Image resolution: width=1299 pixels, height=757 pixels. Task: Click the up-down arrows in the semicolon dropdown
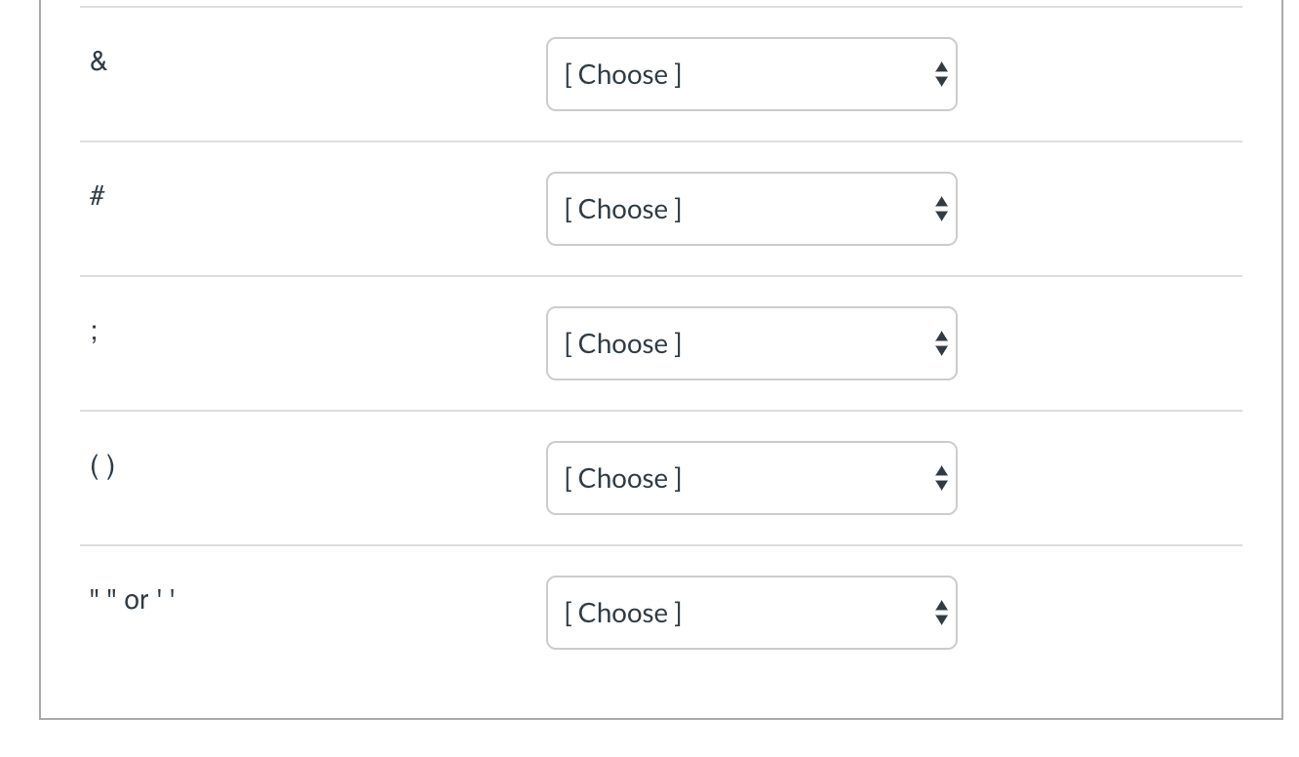pos(941,343)
